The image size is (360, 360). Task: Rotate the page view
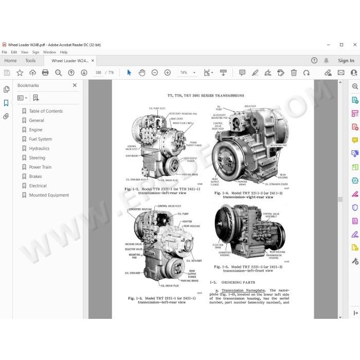tap(307, 73)
